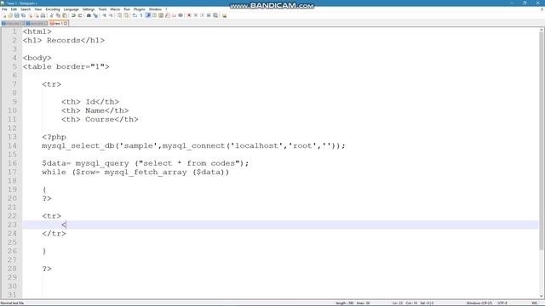
Task: Click the Close document toolbar icon
Action: tap(31, 15)
